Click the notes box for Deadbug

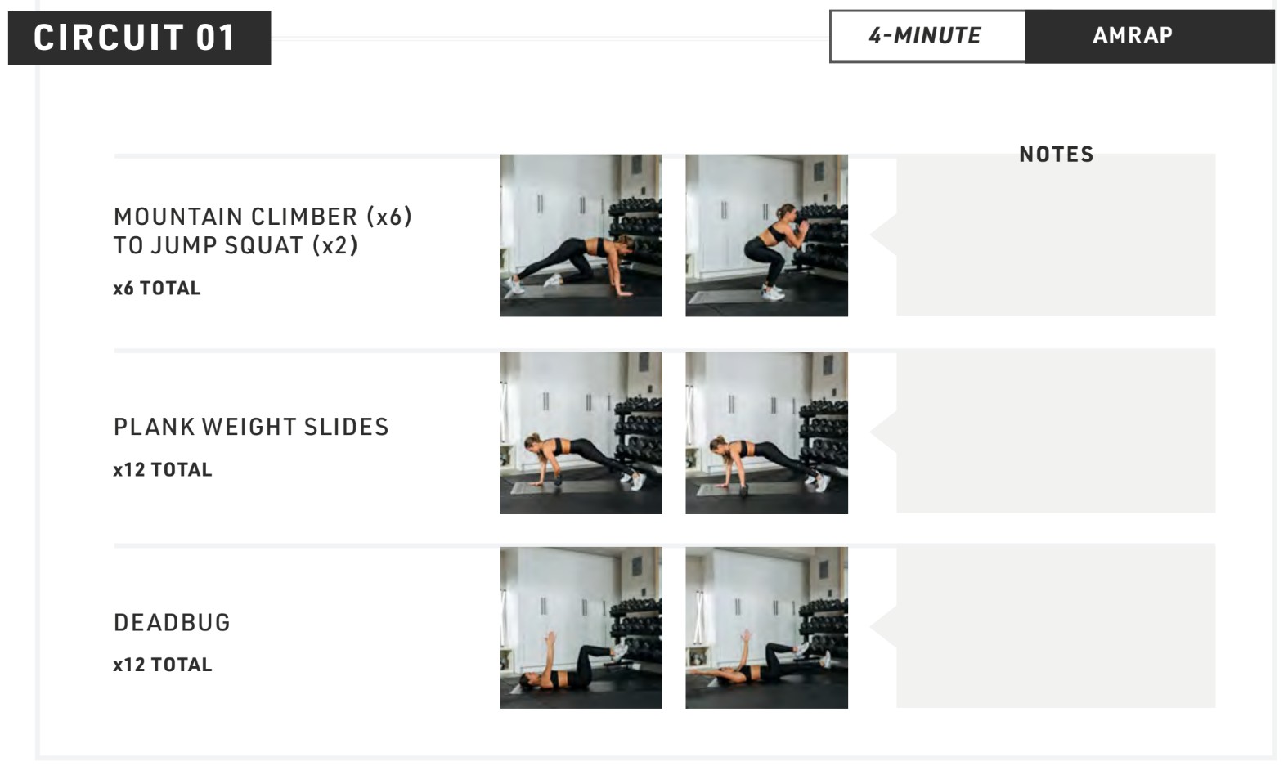coord(1056,627)
